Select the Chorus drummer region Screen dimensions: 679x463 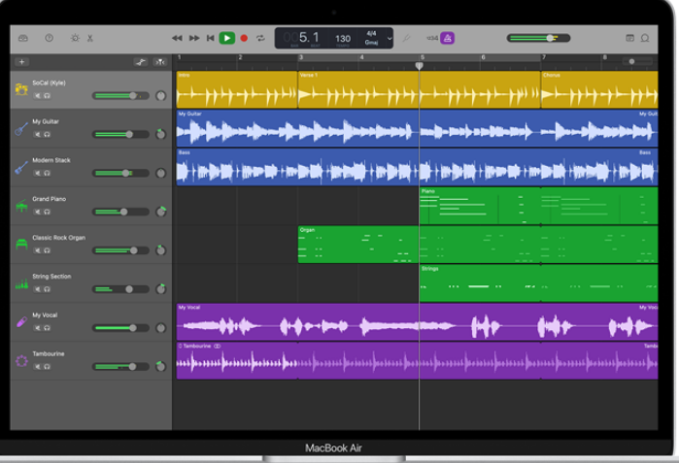599,89
